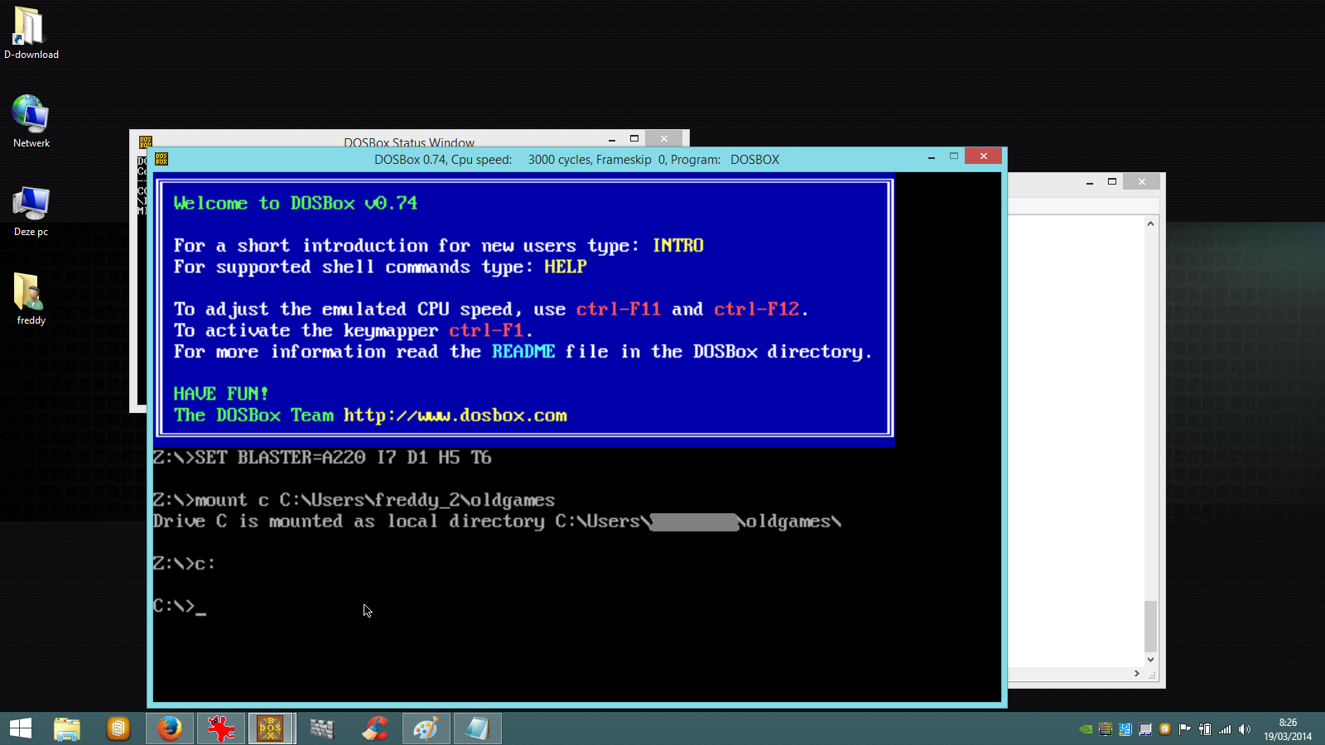Viewport: 1325px width, 745px height.
Task: Click the yellow INTRO command text
Action: [678, 246]
